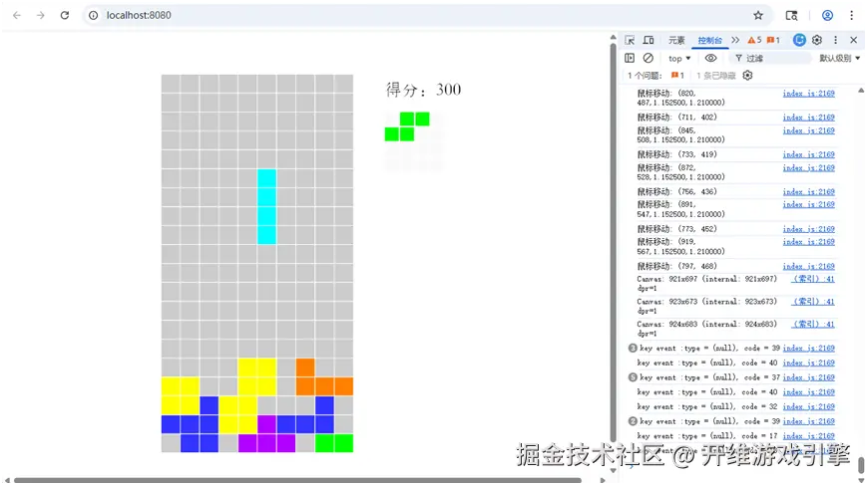Click the orange block on the game board

pyautogui.click(x=324, y=376)
